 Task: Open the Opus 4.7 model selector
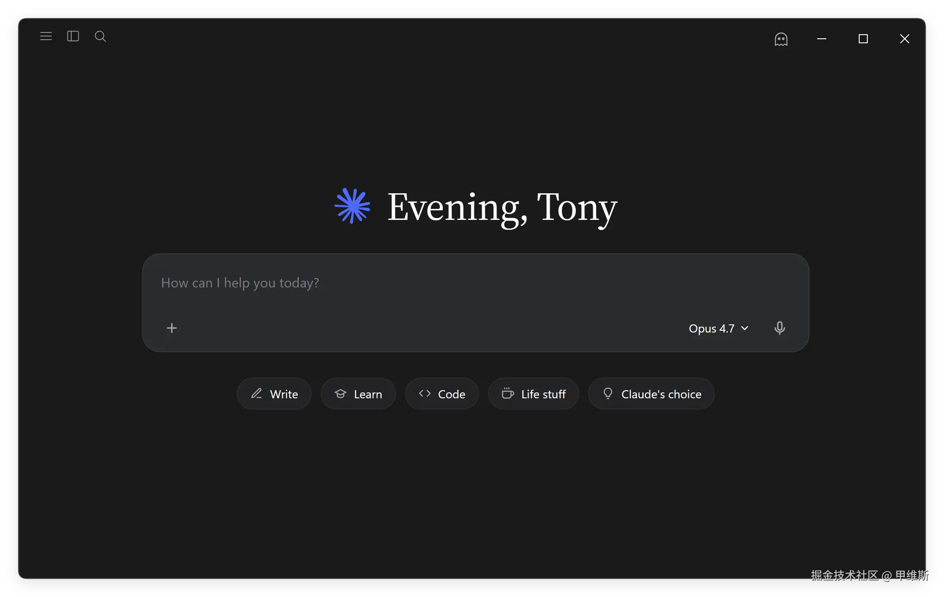[x=718, y=328]
